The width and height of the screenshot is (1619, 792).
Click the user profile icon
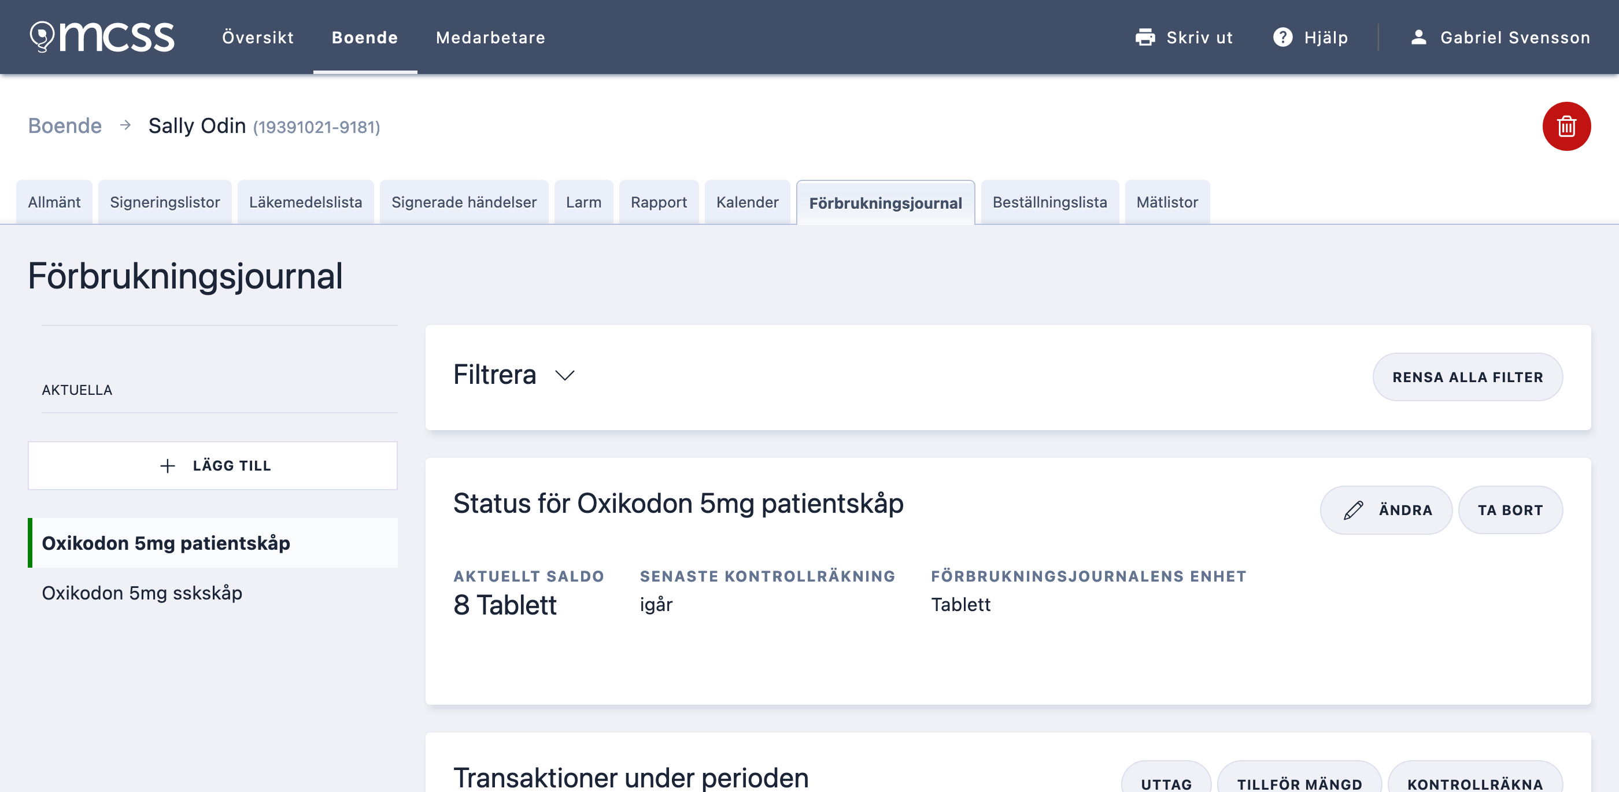1418,37
